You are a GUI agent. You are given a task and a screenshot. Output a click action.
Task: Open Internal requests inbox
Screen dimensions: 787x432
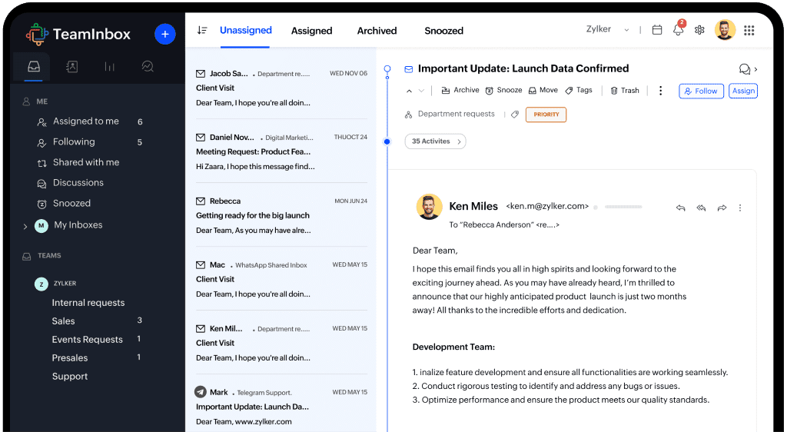pos(88,303)
